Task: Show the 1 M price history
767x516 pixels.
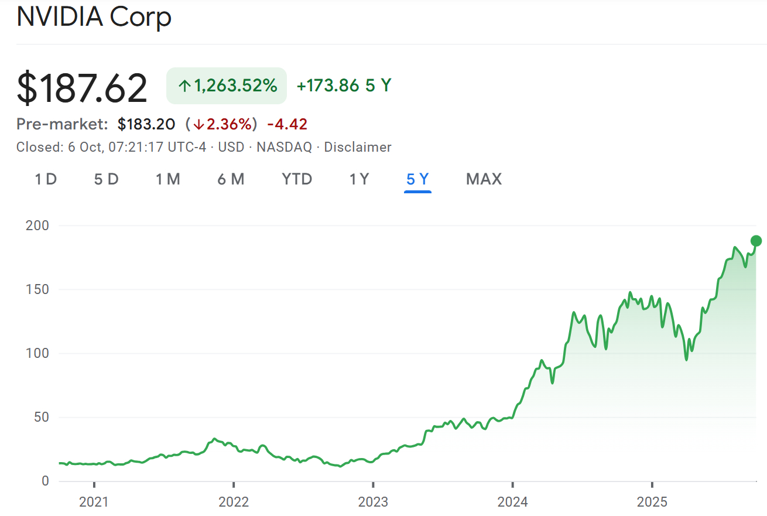Action: click(x=167, y=179)
